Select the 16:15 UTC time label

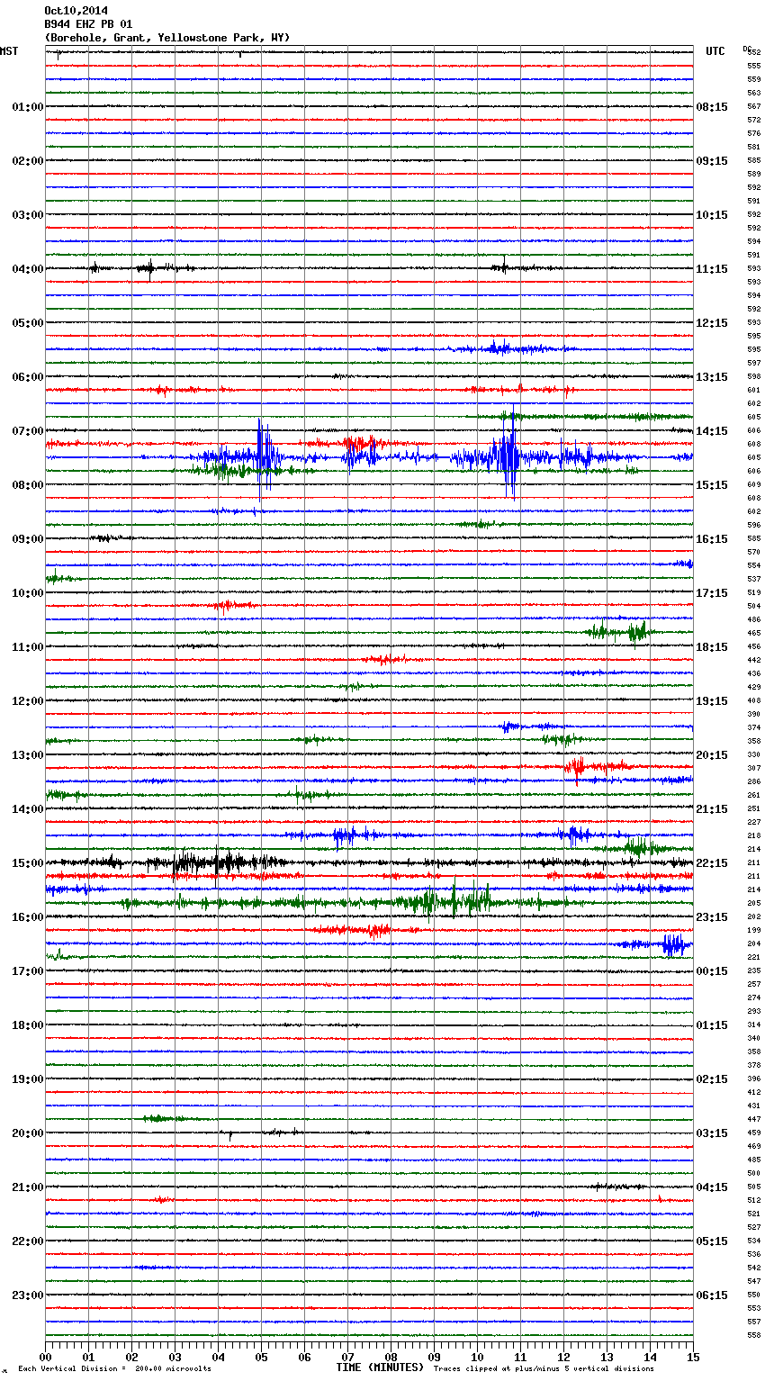point(712,539)
